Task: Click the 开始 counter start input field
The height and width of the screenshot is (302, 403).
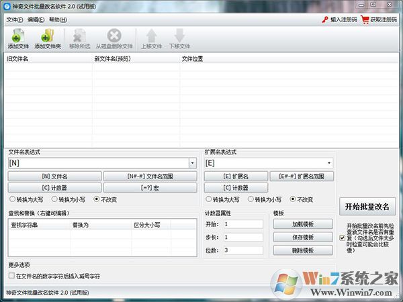Action: [243, 224]
